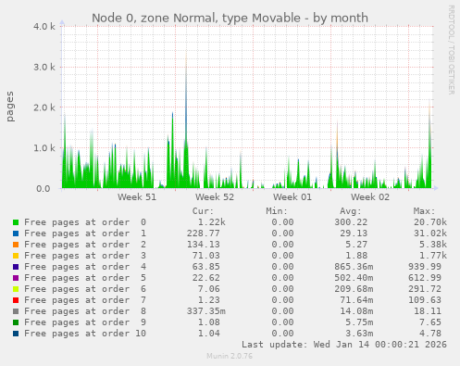Click the average value 502.40m
The height and width of the screenshot is (366, 460).
(354, 278)
